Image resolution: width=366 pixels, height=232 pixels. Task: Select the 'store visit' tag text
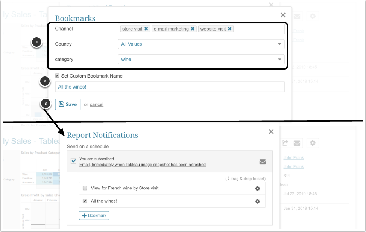pyautogui.click(x=132, y=29)
